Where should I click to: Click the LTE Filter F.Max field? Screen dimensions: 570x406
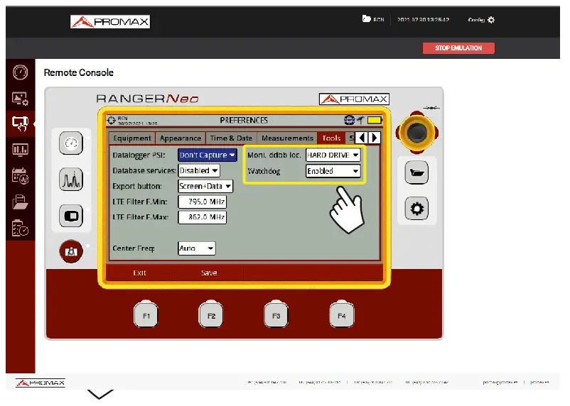click(x=202, y=217)
